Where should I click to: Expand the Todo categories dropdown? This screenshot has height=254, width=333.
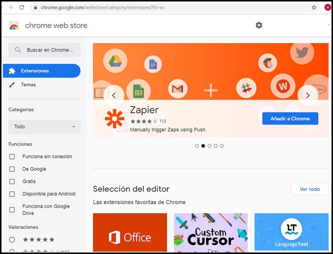44,127
